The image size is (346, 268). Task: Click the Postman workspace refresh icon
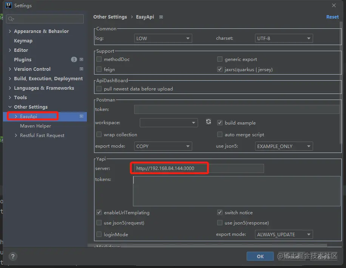(x=208, y=122)
